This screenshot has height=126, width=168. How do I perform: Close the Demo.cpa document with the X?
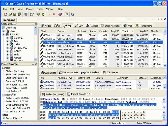point(165,19)
